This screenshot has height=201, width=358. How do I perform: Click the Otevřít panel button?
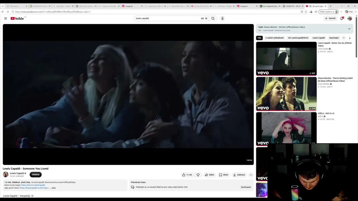(246, 187)
